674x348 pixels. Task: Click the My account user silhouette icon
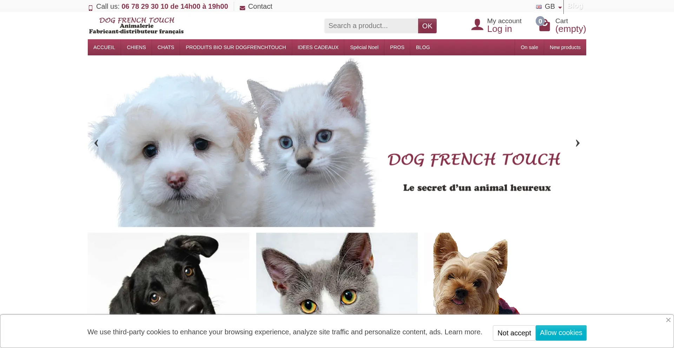tap(477, 25)
